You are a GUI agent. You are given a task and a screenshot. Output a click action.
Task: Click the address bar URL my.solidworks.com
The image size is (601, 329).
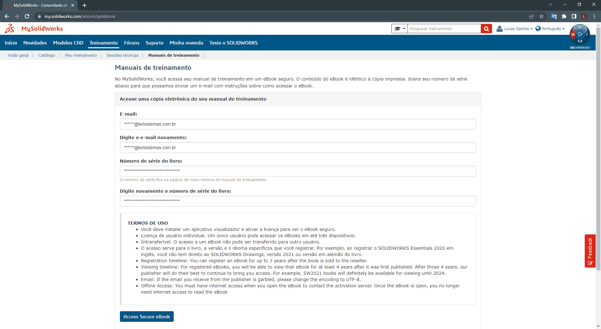point(80,16)
